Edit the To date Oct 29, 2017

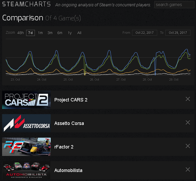point(178,33)
